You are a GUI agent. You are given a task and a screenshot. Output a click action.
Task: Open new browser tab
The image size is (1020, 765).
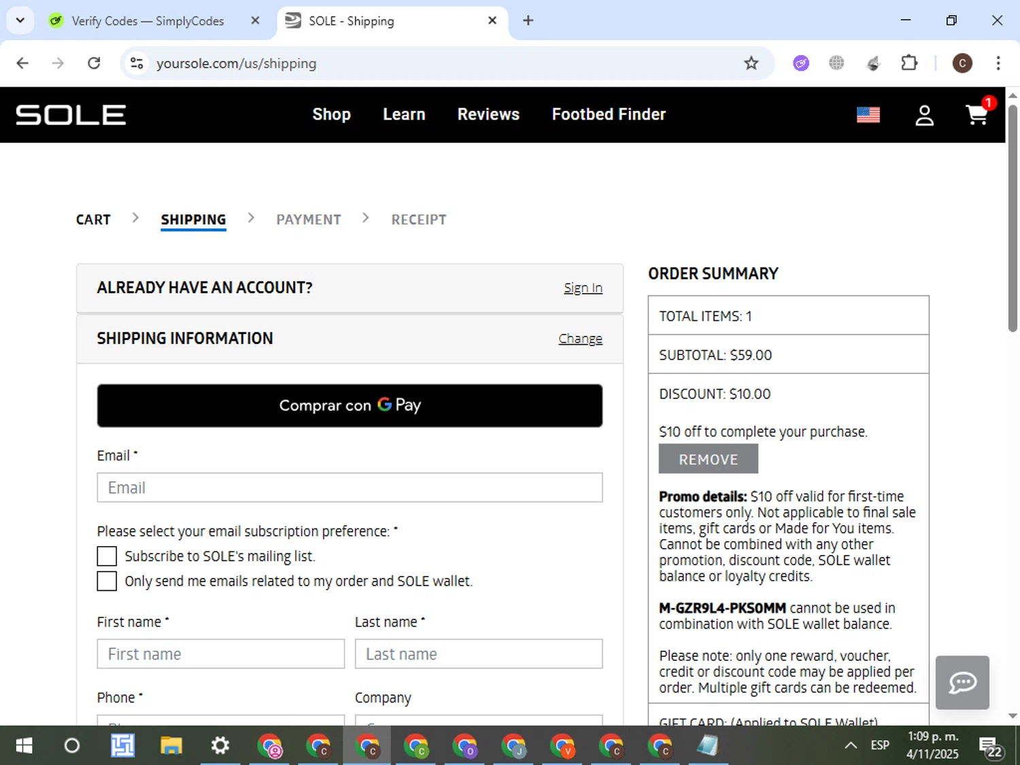528,20
